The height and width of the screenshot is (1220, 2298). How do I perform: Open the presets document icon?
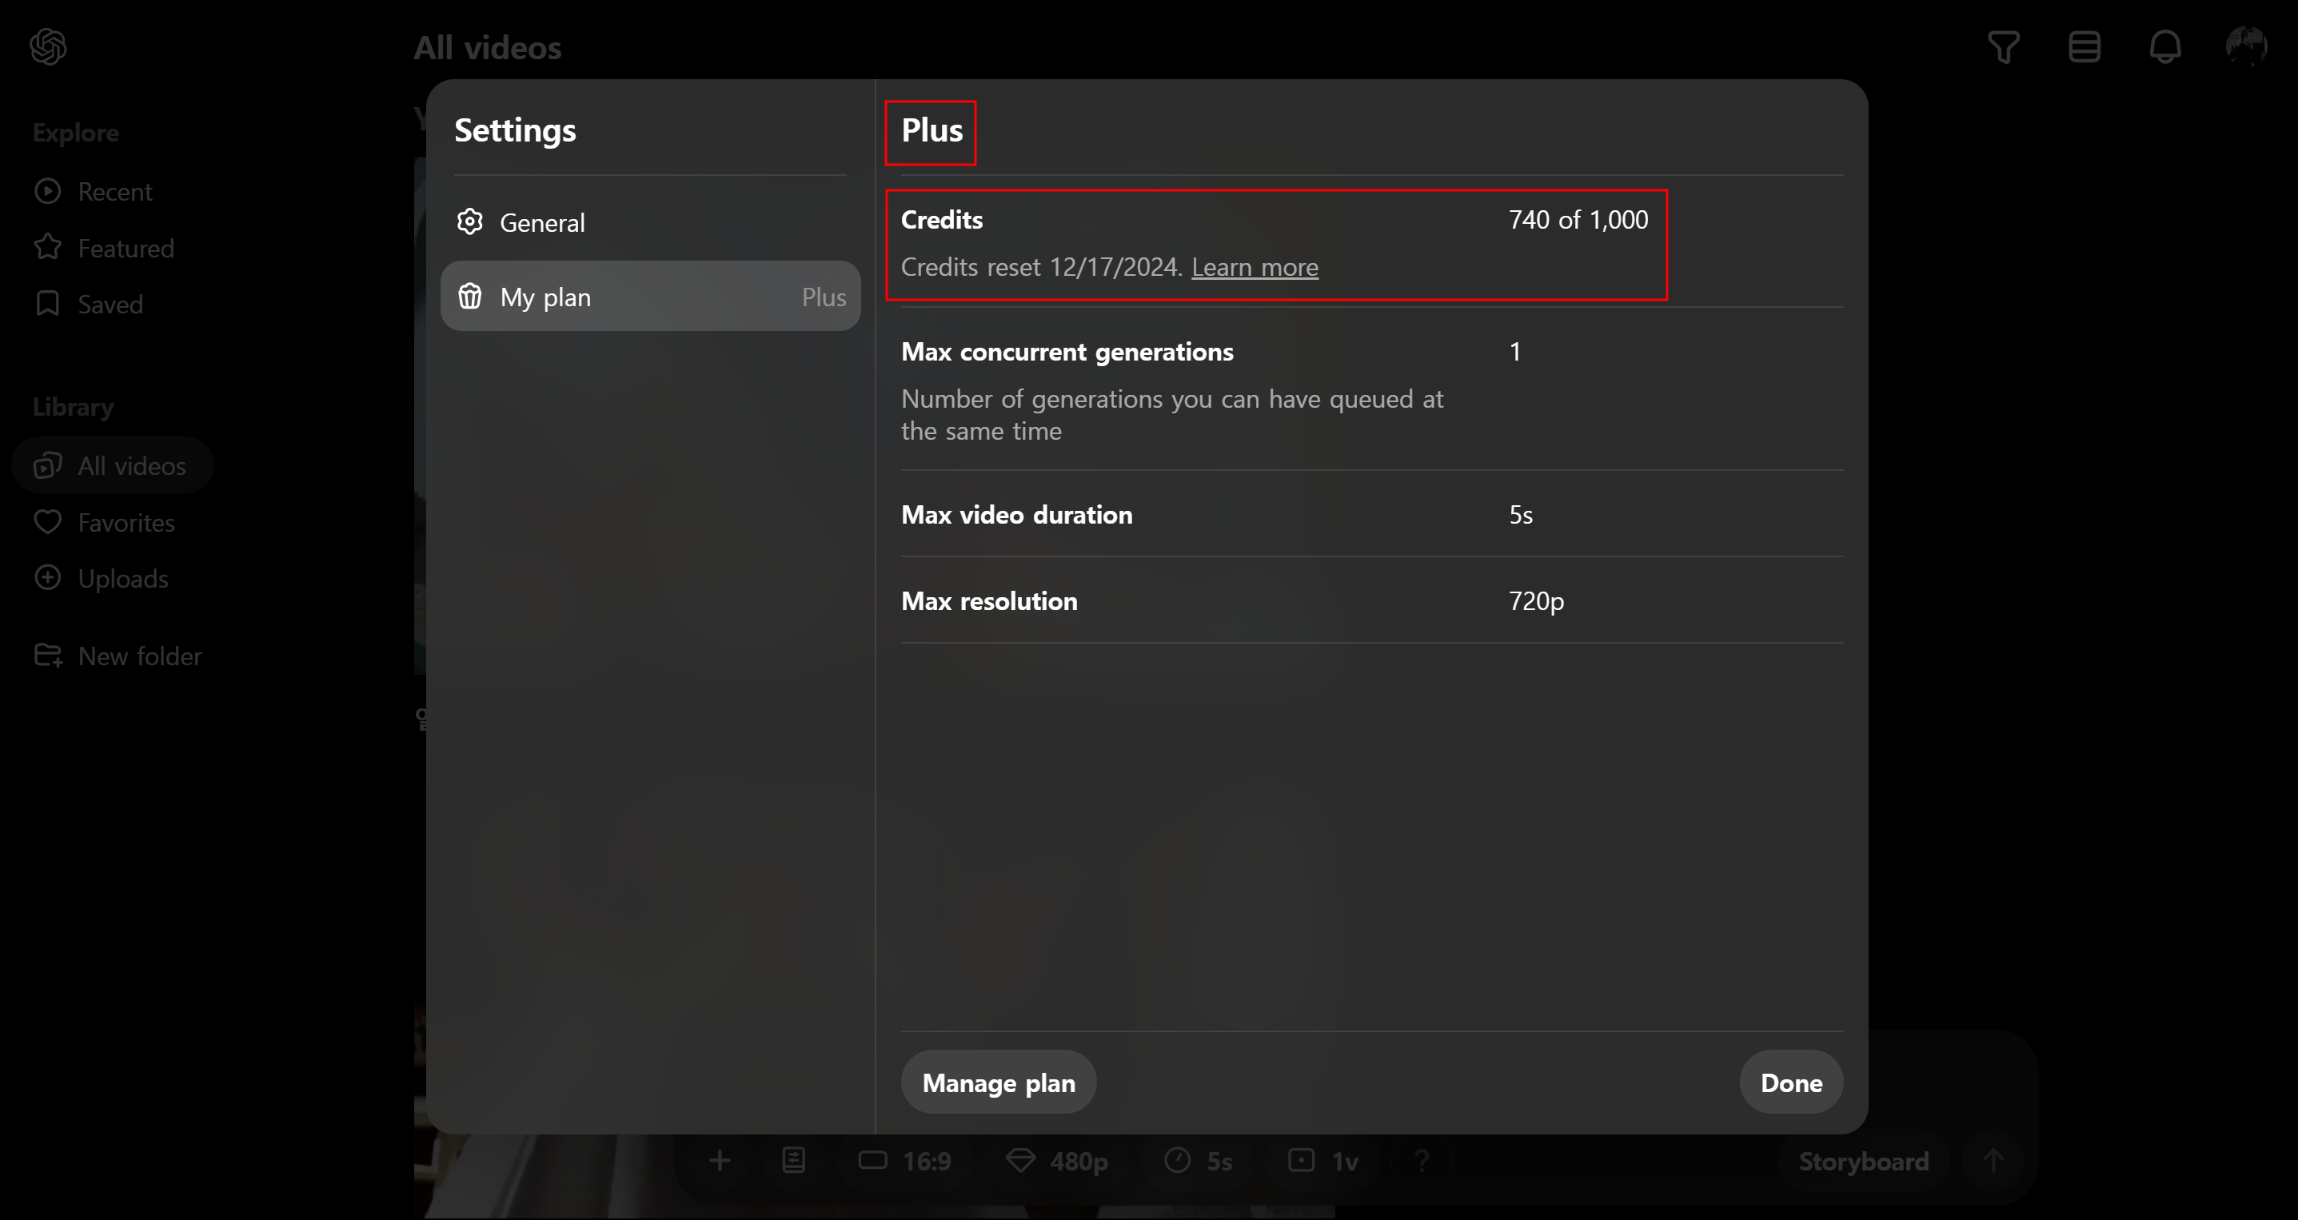(x=793, y=1160)
